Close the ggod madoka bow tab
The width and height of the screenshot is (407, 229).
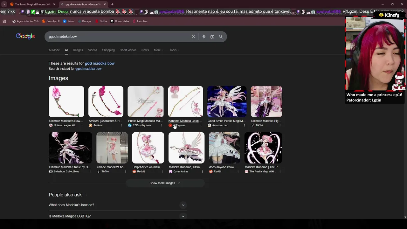pos(105,4)
